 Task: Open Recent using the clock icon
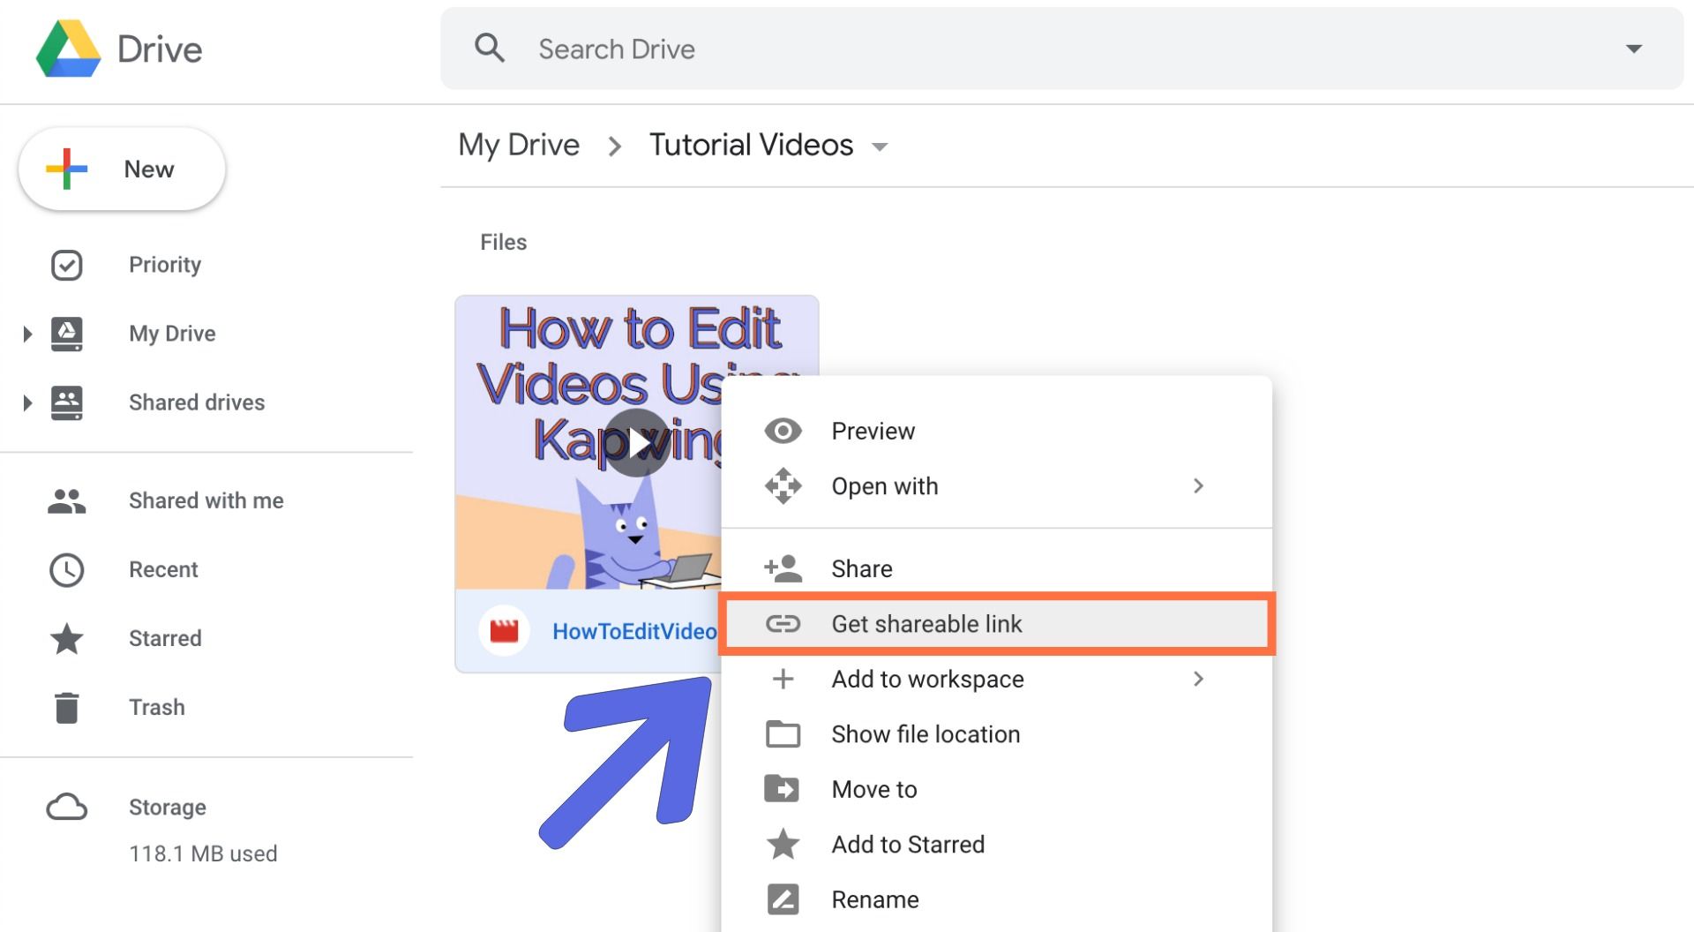[x=67, y=570]
